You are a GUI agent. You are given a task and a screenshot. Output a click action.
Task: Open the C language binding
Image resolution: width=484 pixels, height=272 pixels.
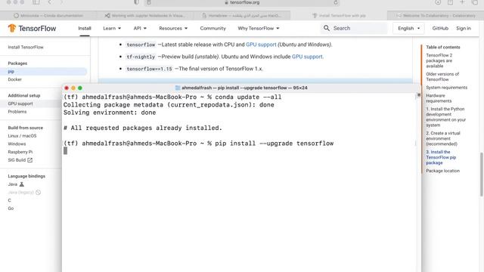[10, 200]
